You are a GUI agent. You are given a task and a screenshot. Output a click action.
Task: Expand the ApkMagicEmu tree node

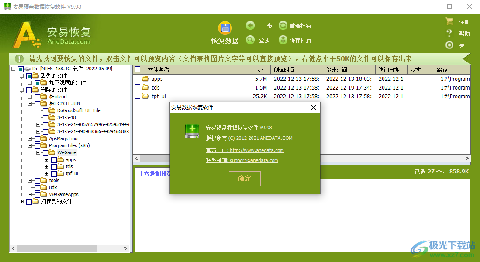pos(30,139)
